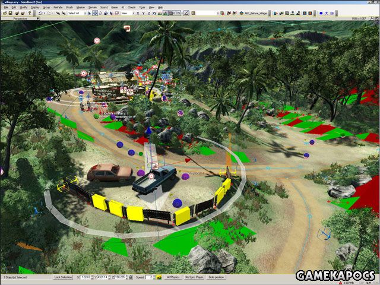
Task: Choose the Select arrow tool
Action: (x=90, y=13)
